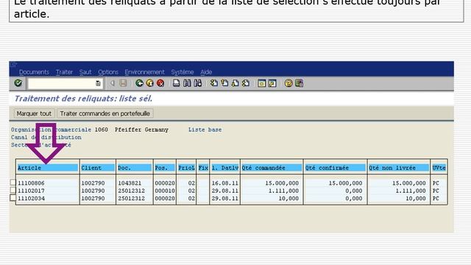
Task: Open the Traiter menu
Action: pos(64,72)
